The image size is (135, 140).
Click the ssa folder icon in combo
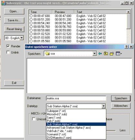[47, 53]
